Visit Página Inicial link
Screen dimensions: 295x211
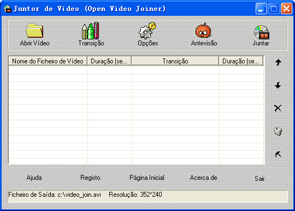point(147,178)
